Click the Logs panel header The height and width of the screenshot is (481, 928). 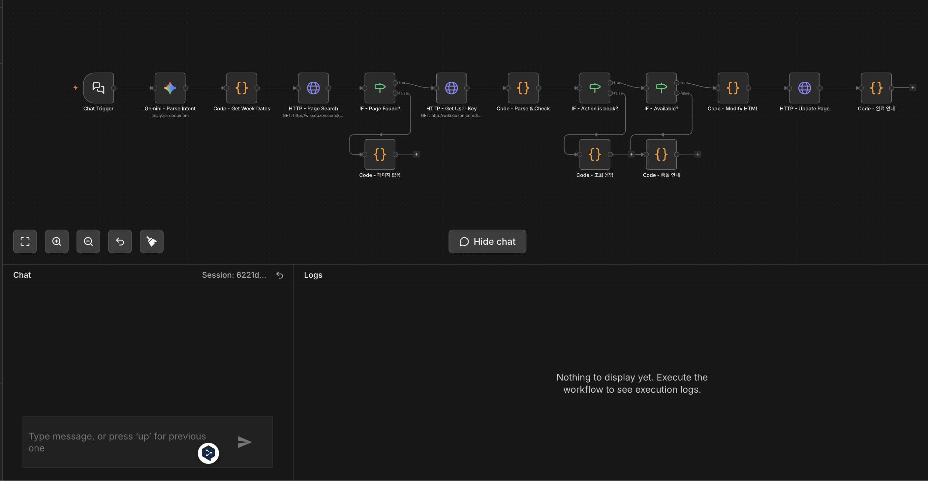[313, 275]
